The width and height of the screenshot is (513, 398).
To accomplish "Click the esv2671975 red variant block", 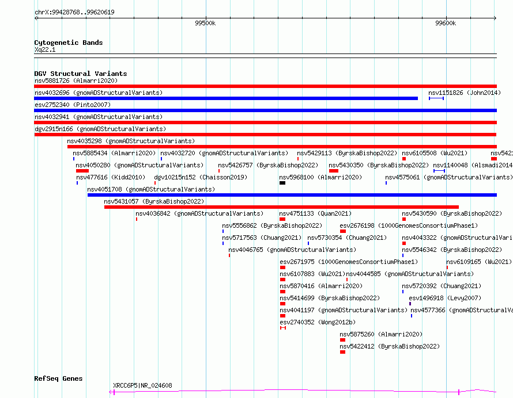I will (282, 267).
